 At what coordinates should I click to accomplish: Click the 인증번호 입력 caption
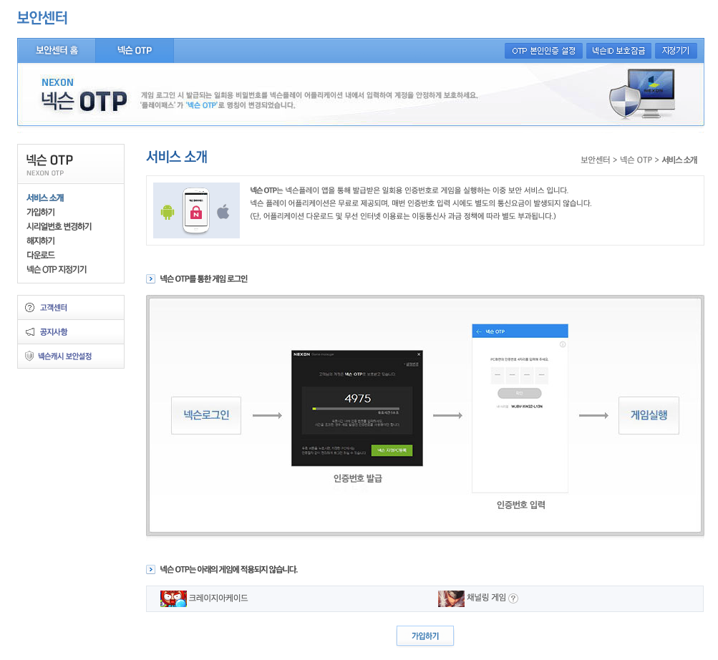(x=520, y=505)
